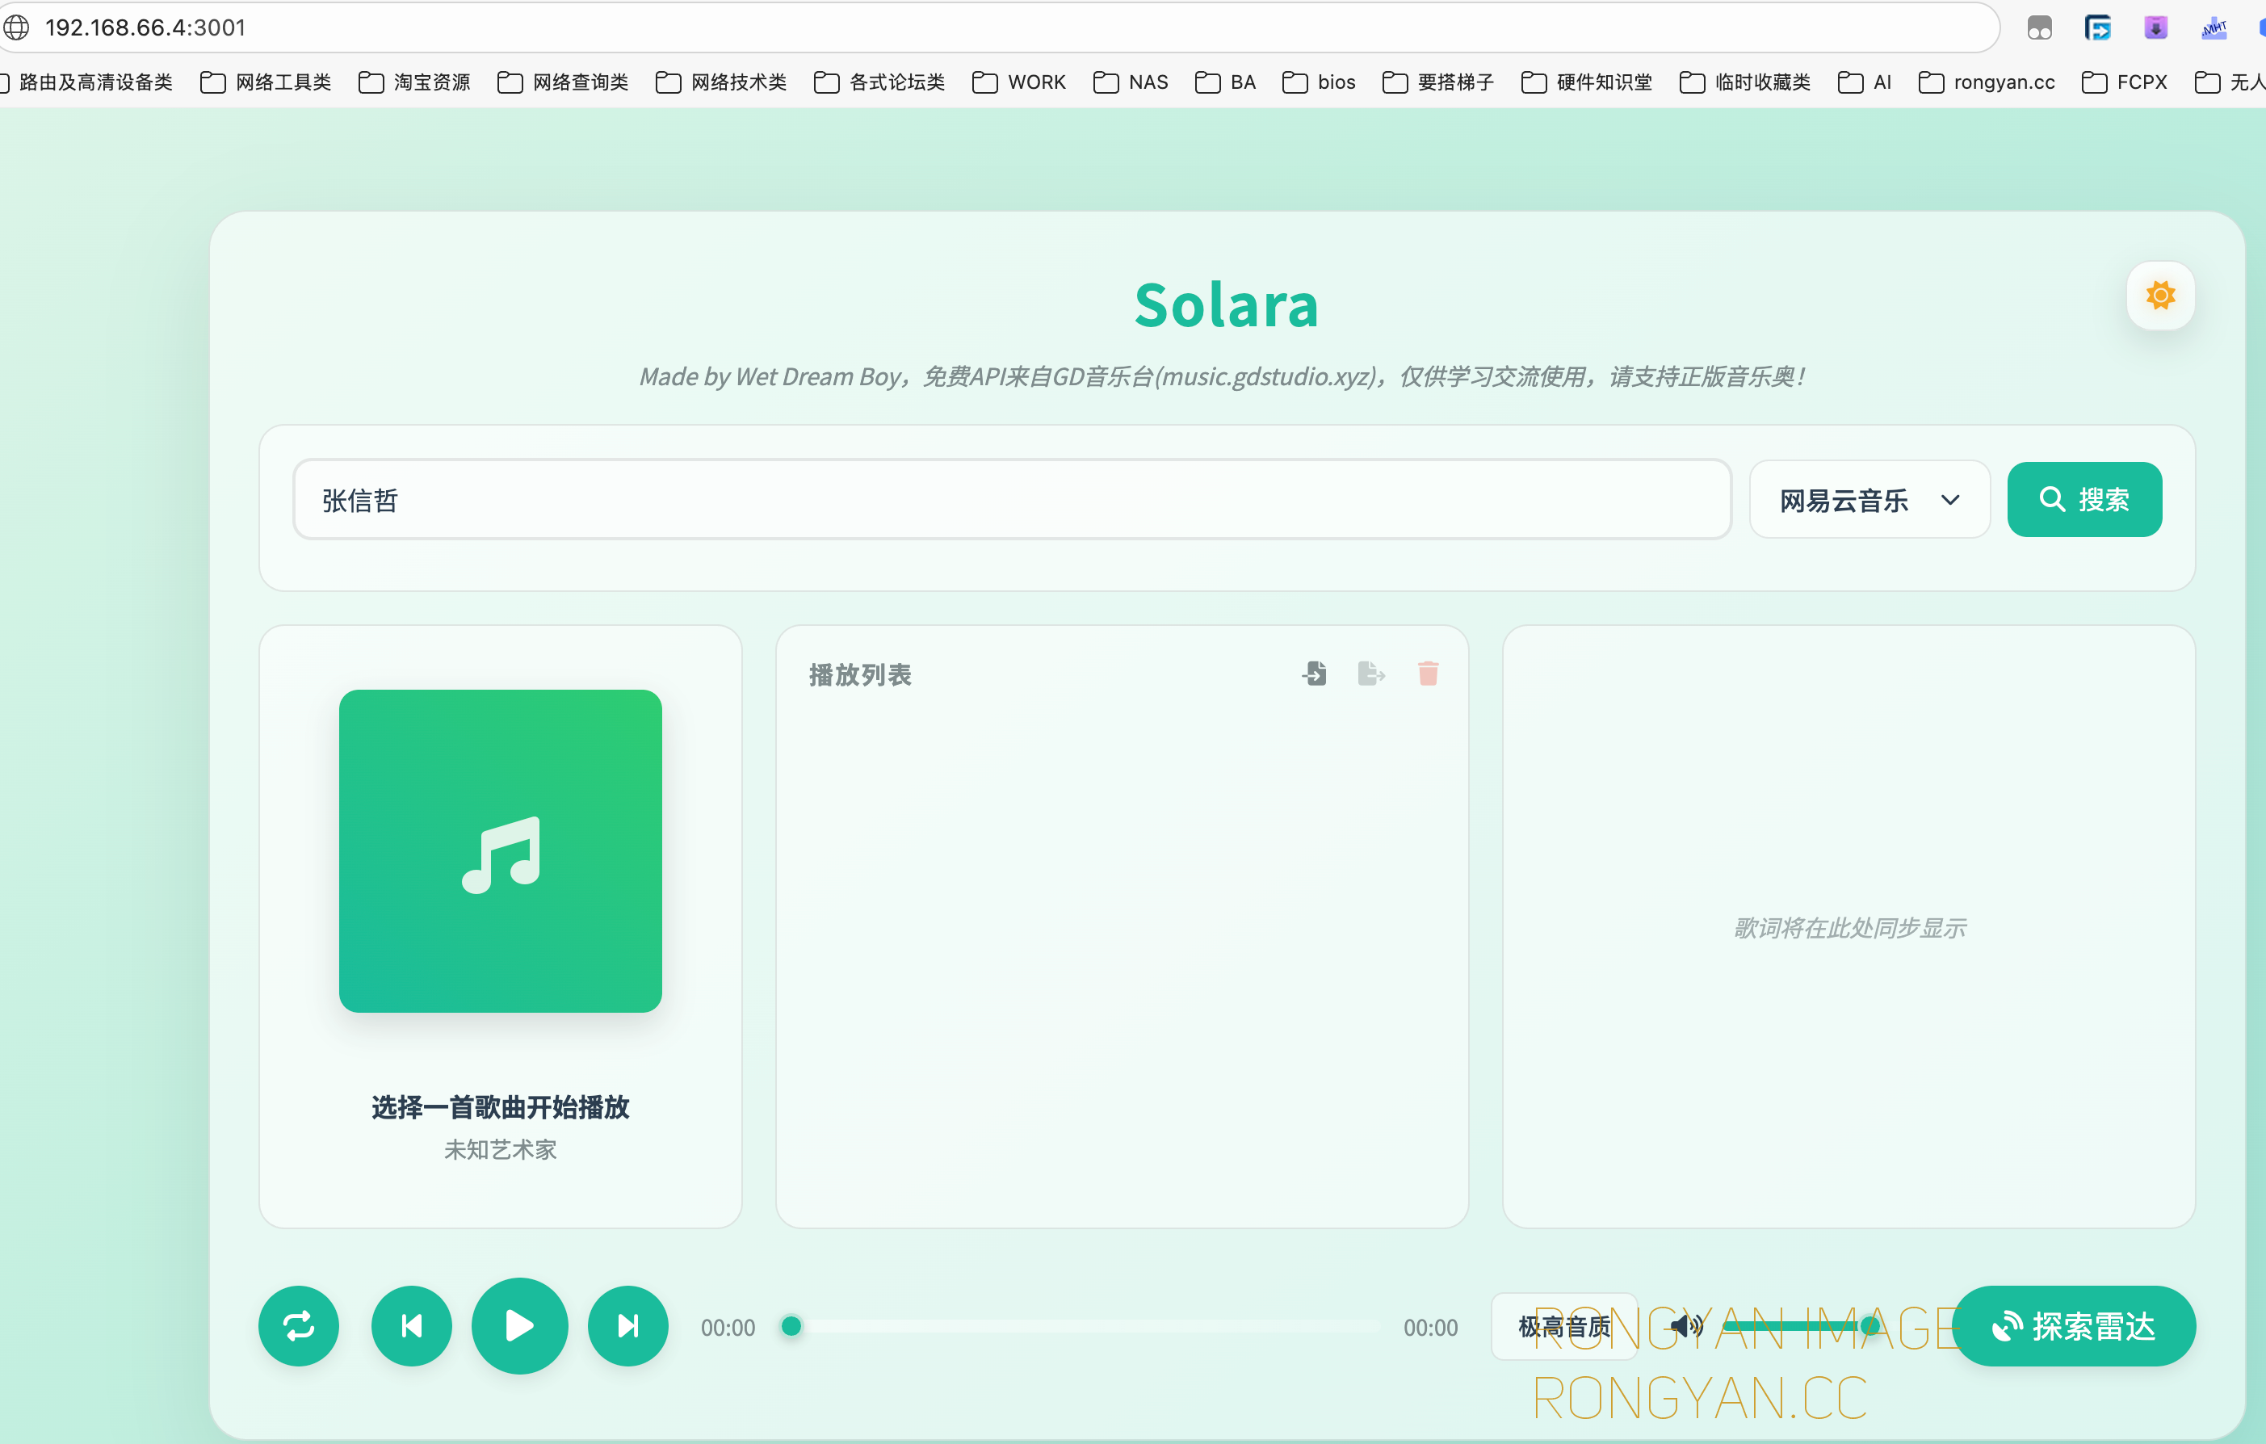Image resolution: width=2266 pixels, height=1444 pixels.
Task: Click the 歌词将在此处同步显示 lyrics placeholder
Action: (1849, 928)
